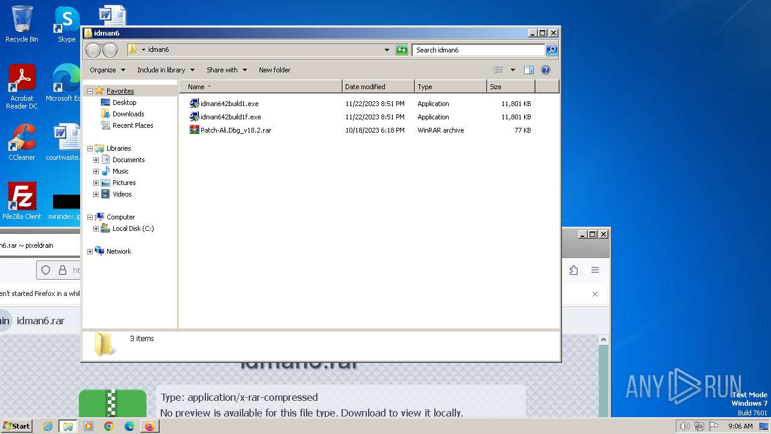The width and height of the screenshot is (771, 434).
Task: Click Search idman6 input field
Action: pos(479,50)
